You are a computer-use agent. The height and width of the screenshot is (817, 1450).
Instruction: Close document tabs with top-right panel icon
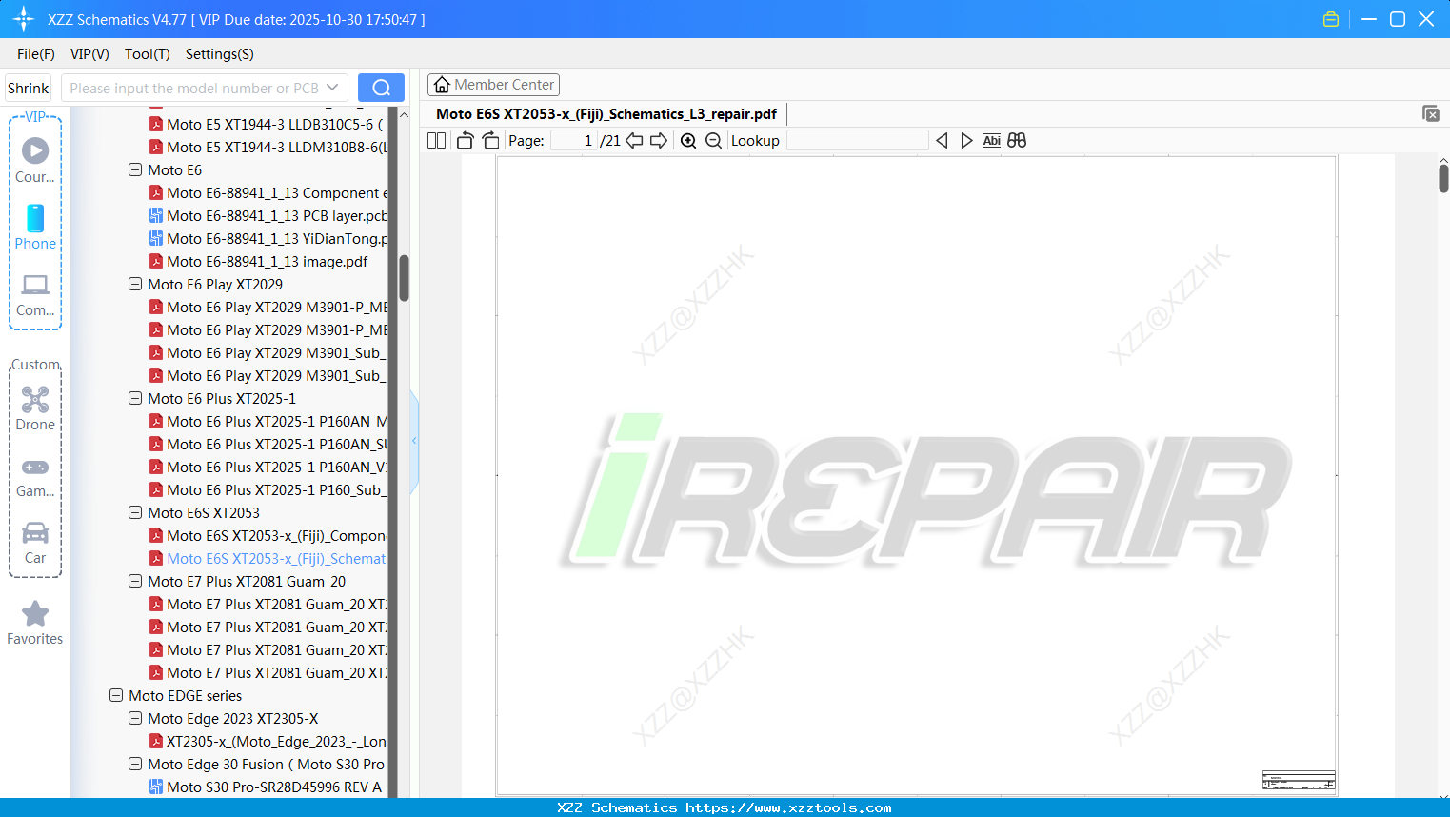coord(1430,113)
